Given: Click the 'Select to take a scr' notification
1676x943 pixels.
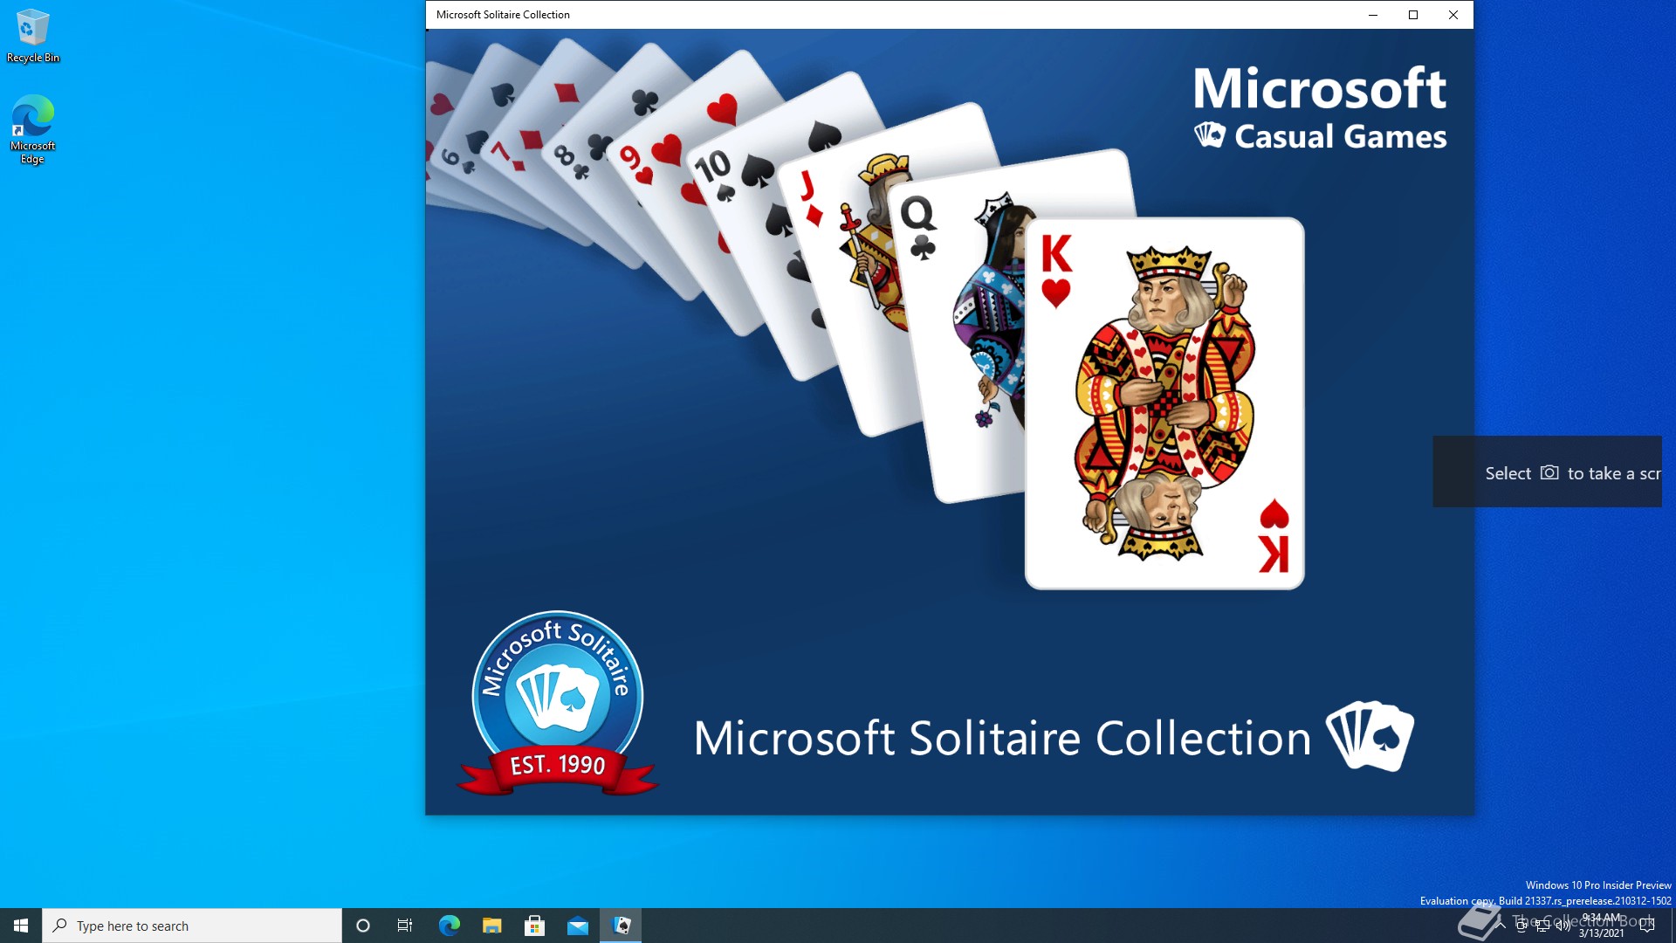Looking at the screenshot, I should 1548,472.
